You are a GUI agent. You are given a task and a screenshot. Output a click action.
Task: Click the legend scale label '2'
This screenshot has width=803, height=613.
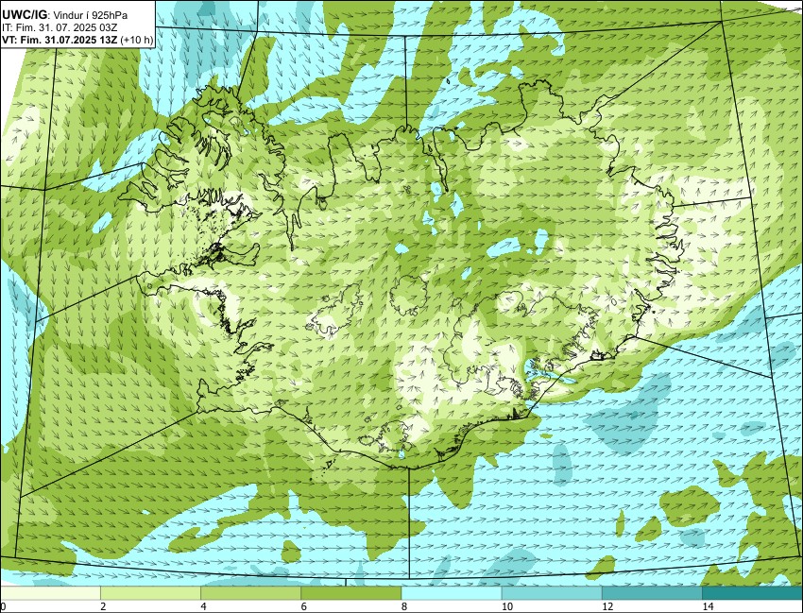click(103, 606)
